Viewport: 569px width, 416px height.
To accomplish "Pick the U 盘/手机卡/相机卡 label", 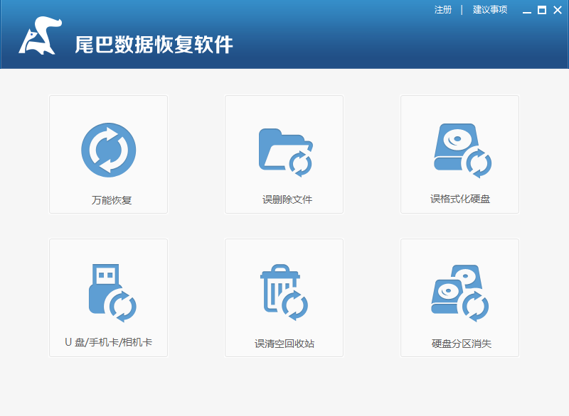I will [108, 343].
